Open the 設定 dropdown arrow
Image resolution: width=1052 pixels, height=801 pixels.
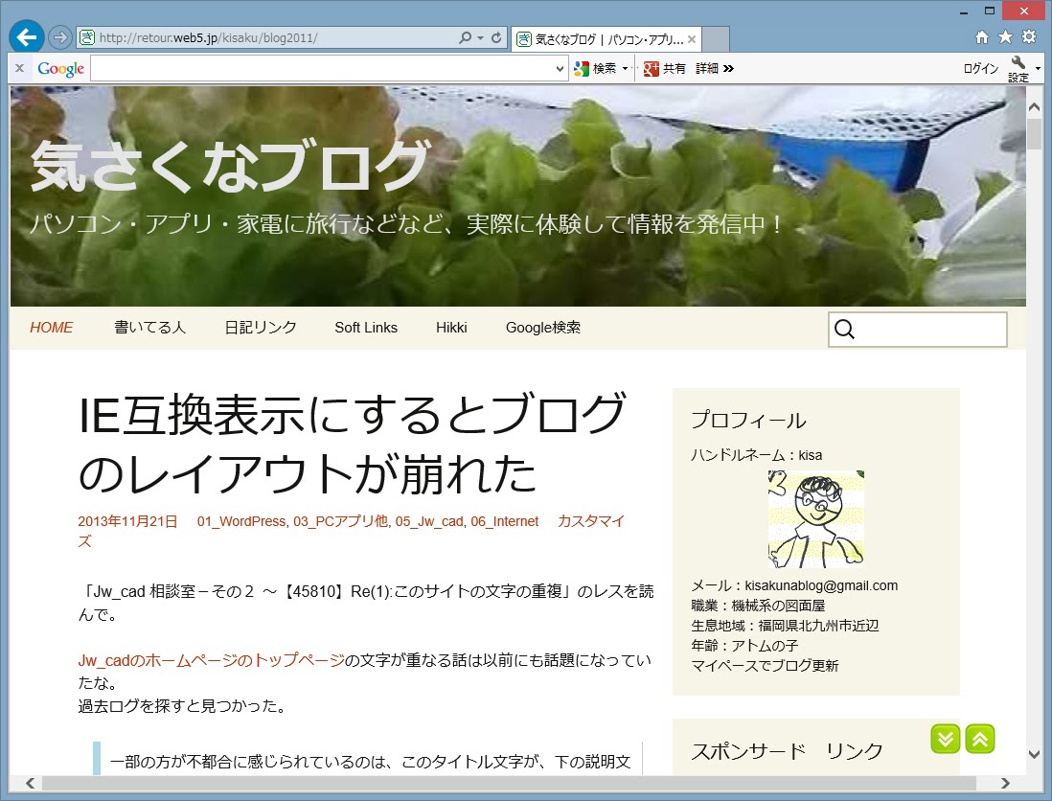(x=1038, y=68)
